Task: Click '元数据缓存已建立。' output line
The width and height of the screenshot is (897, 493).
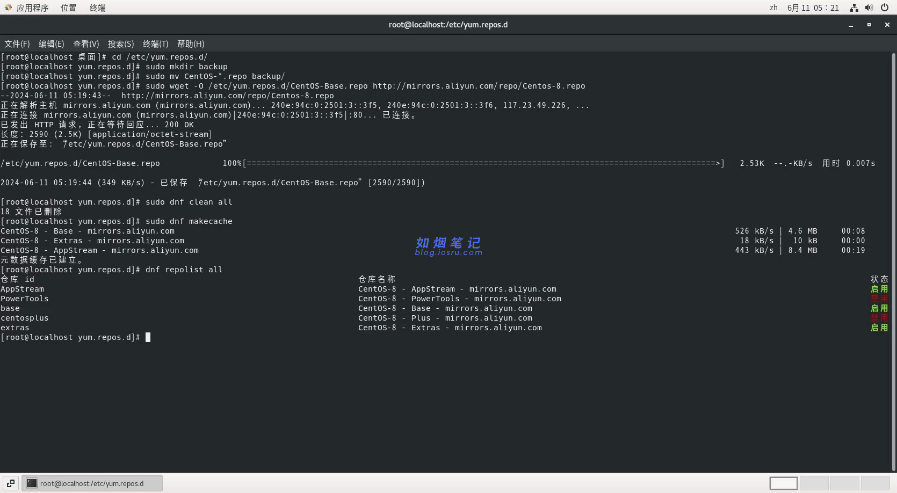Action: click(x=42, y=260)
